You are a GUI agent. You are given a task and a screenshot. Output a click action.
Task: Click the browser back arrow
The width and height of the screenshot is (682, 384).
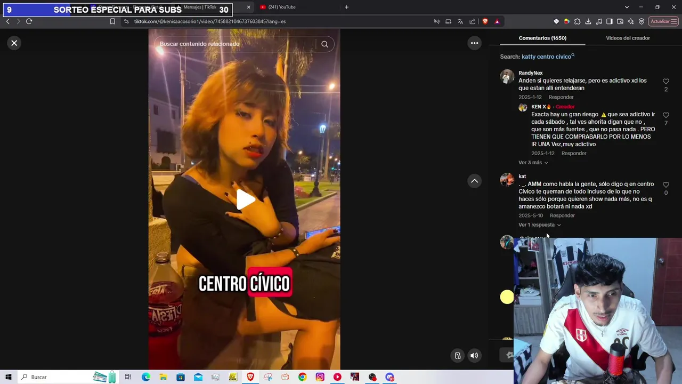pos(7,21)
